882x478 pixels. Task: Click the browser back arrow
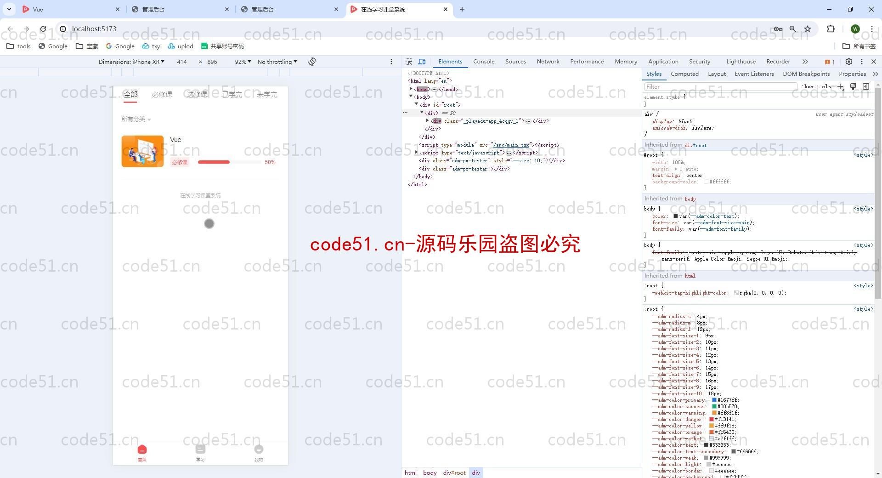(x=10, y=29)
